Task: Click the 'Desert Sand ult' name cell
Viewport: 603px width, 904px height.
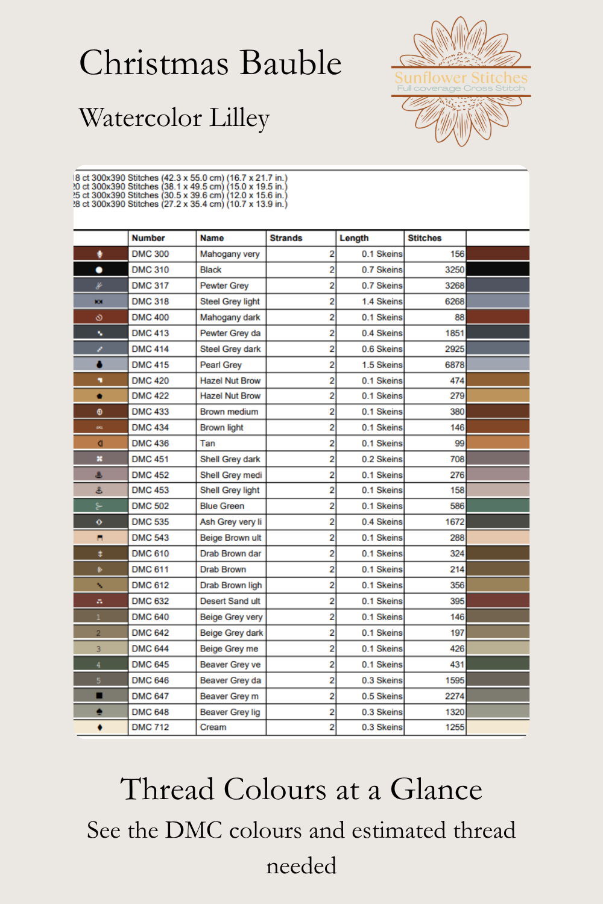Action: [231, 601]
